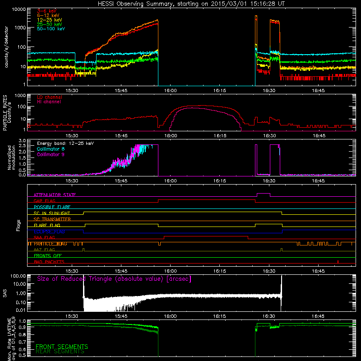Click the POSSIBLE FLARE flag label
Viewport: 361px width, 361px height.
52,207
